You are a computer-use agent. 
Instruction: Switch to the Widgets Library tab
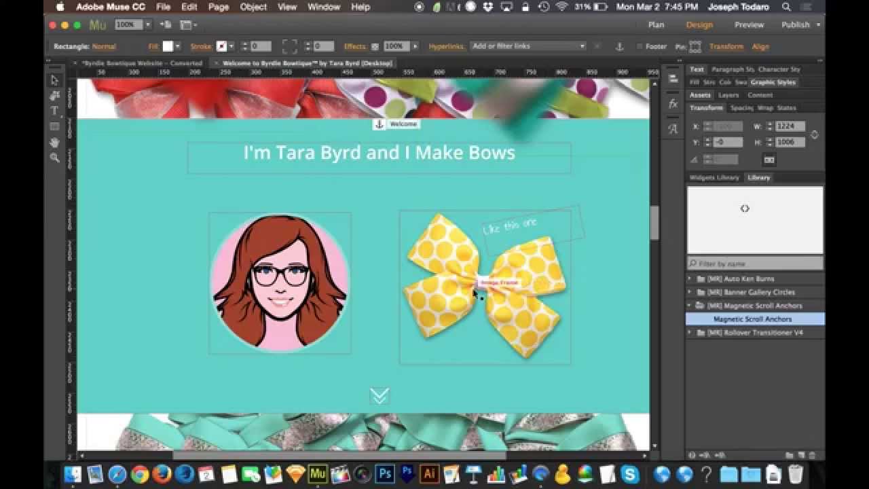coord(714,177)
